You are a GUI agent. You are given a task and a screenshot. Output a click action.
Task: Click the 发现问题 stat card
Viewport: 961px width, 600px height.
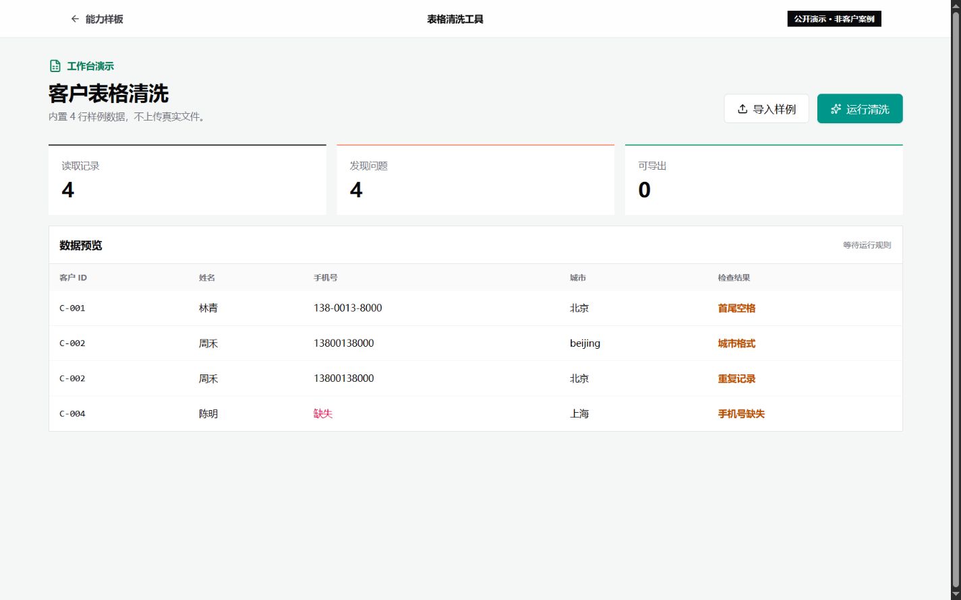pyautogui.click(x=475, y=180)
